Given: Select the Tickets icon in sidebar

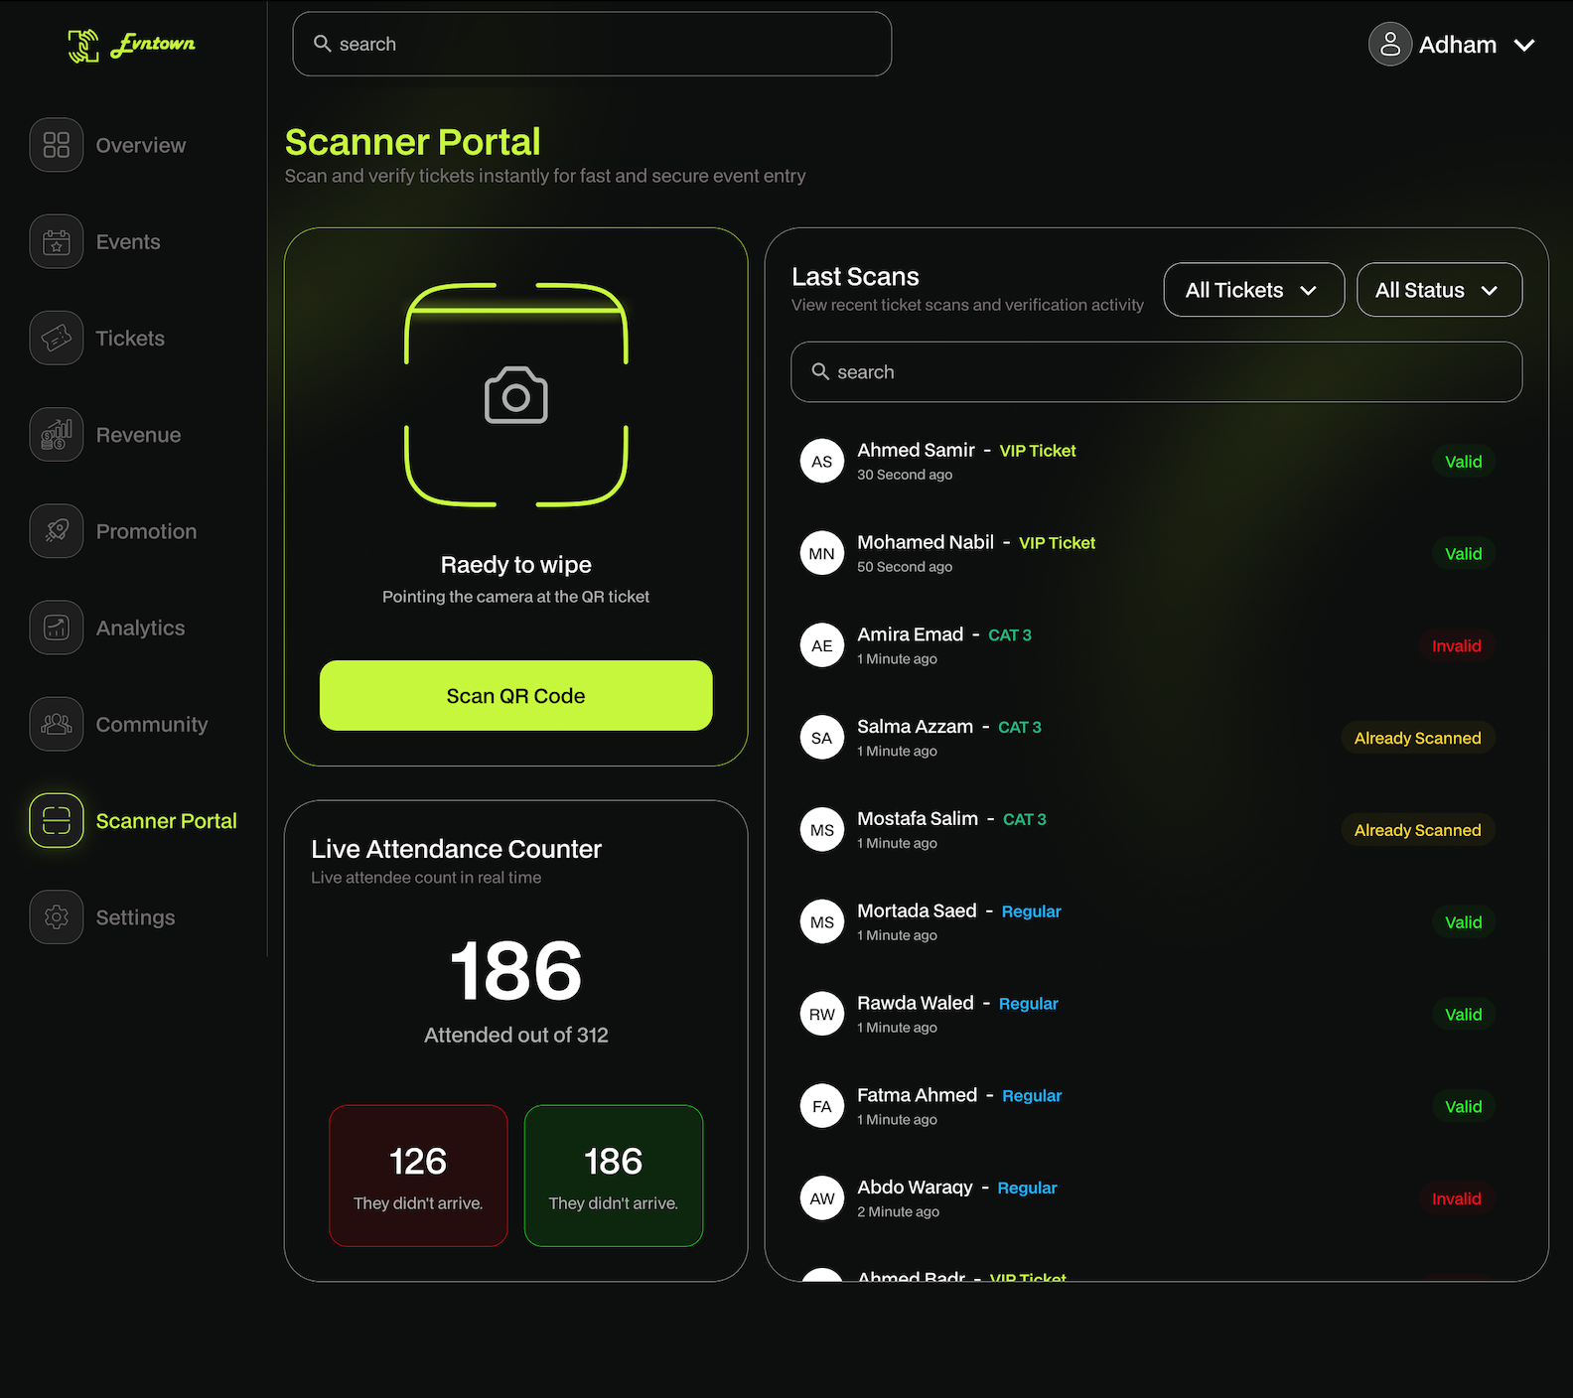Looking at the screenshot, I should tap(57, 338).
